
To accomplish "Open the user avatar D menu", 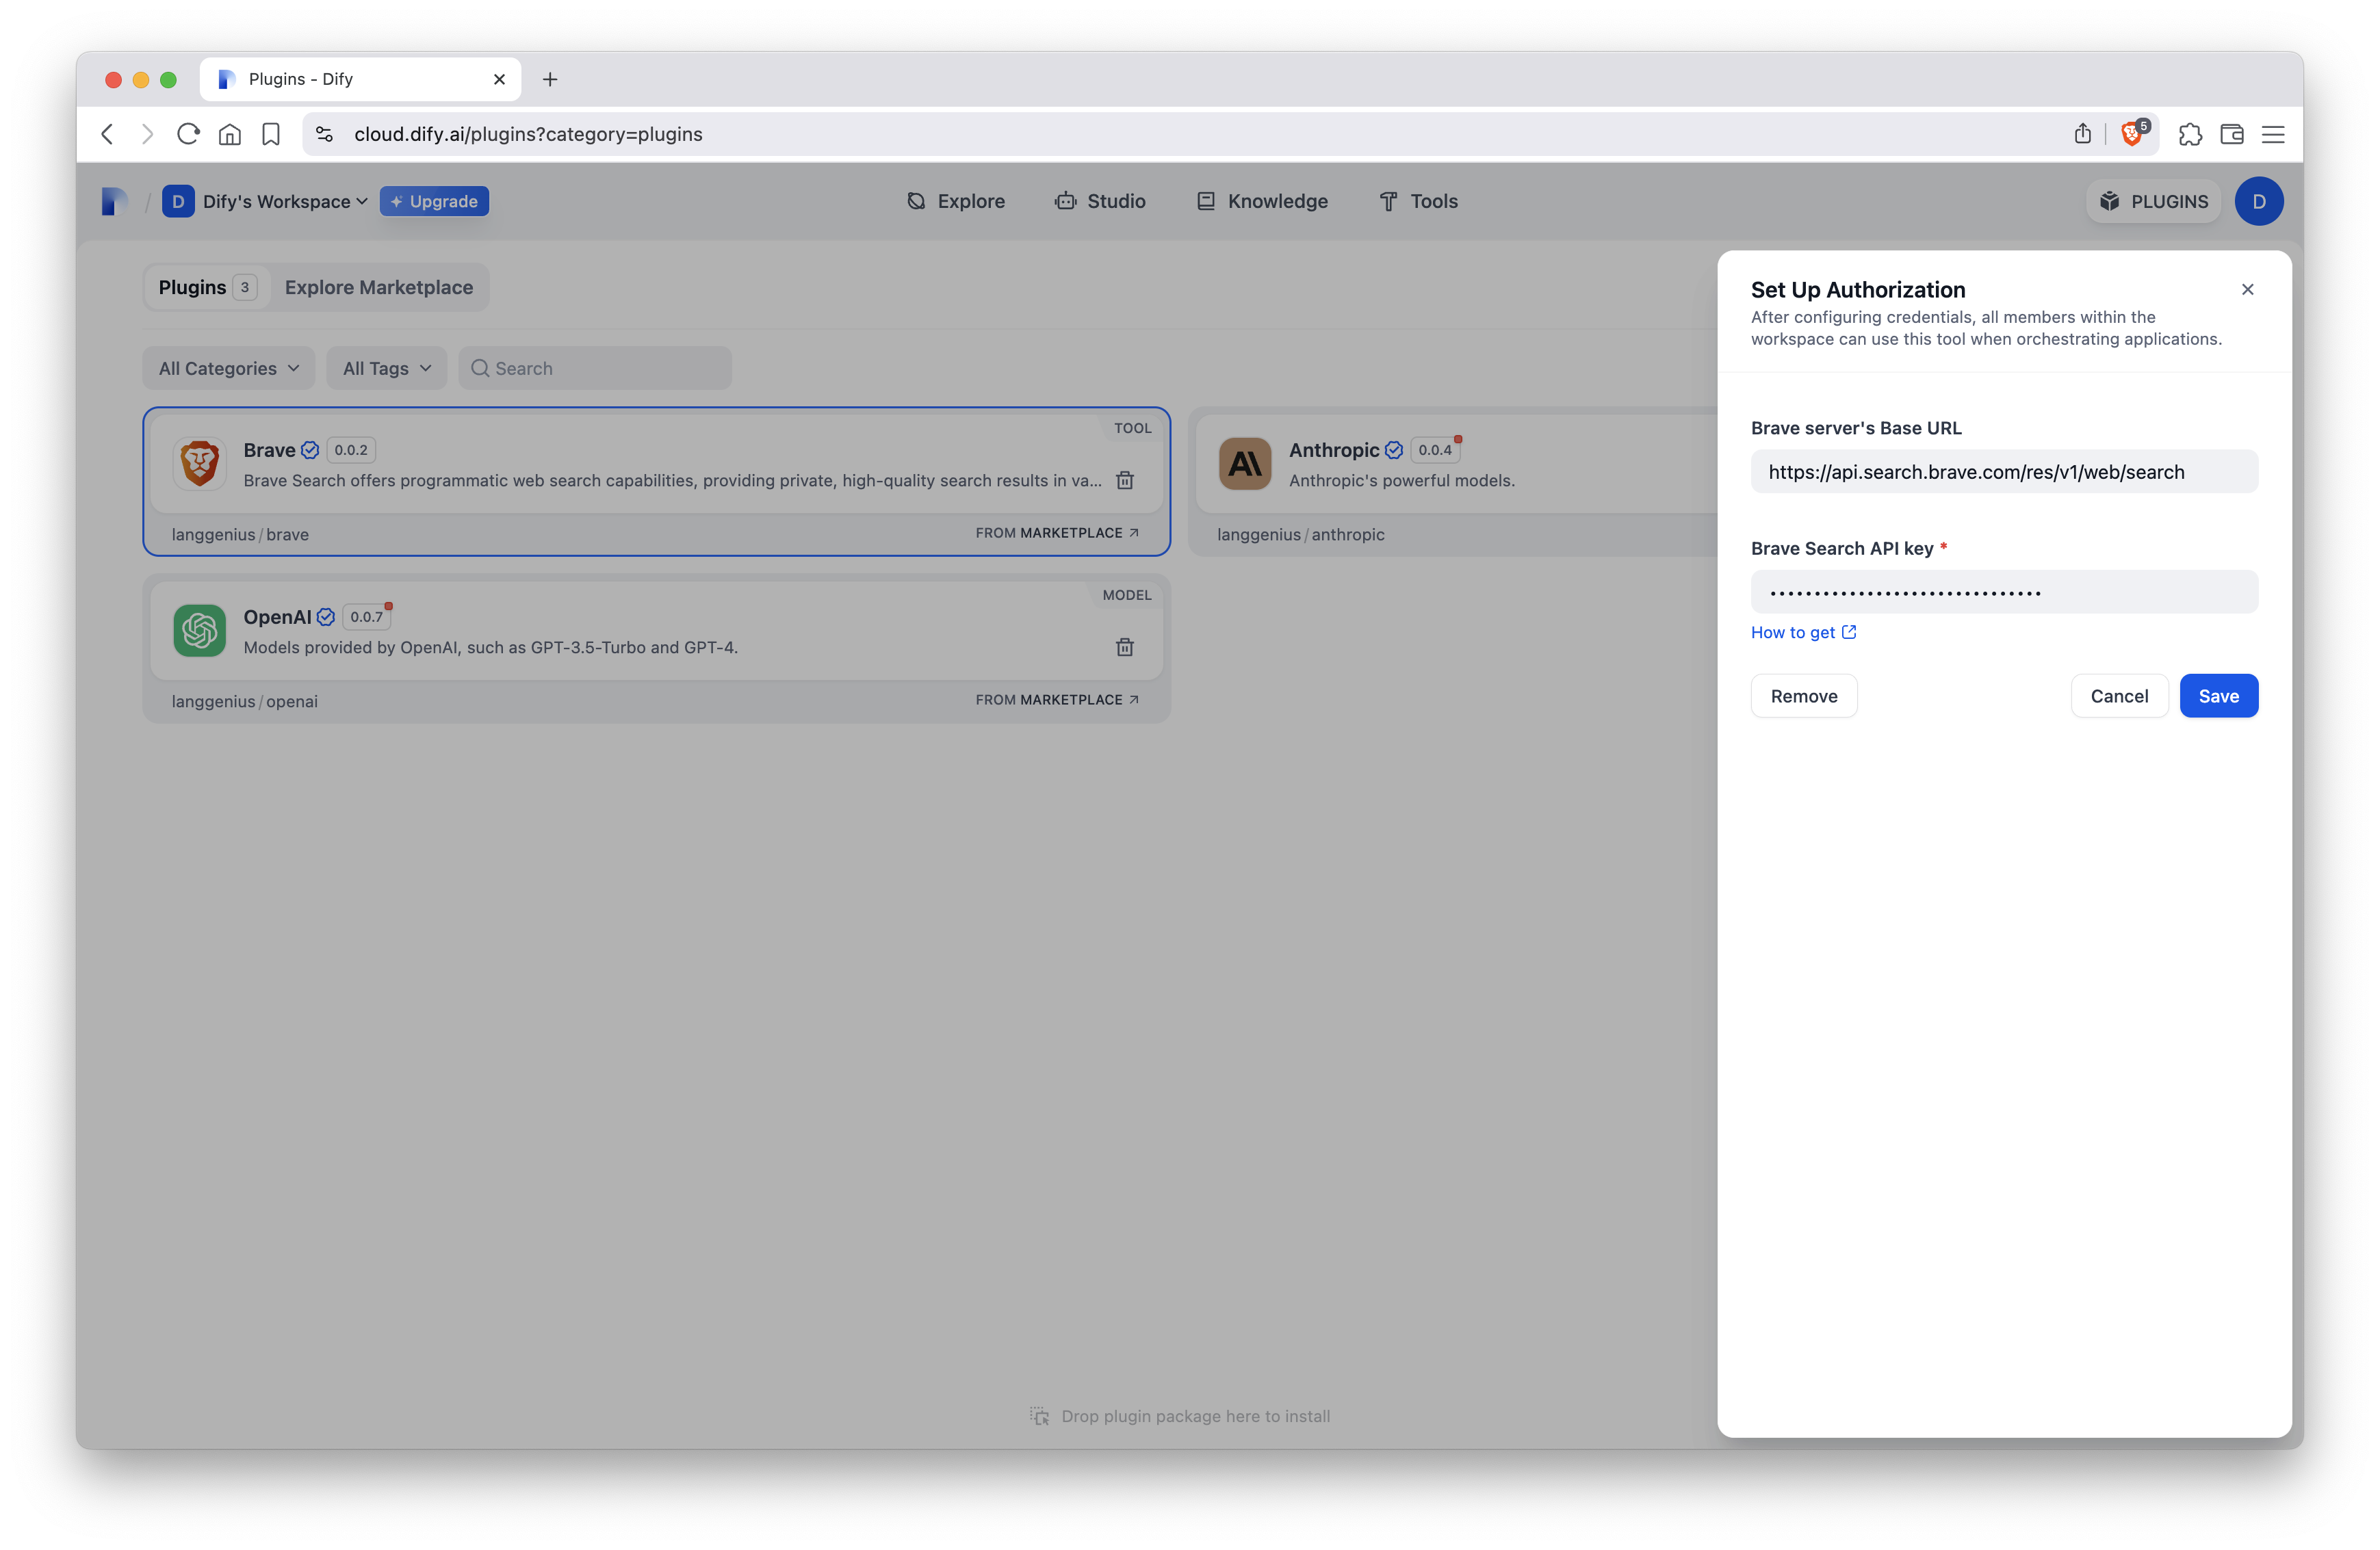I will (x=2258, y=201).
